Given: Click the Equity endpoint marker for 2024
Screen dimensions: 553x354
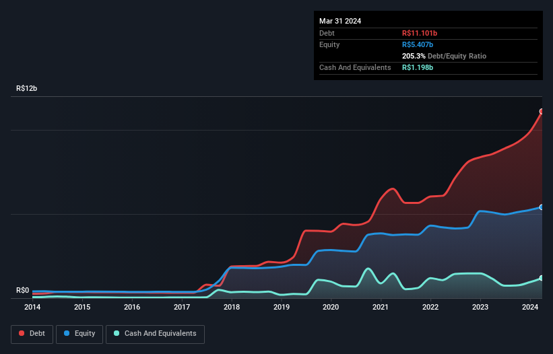Looking at the screenshot, I should 542,207.
